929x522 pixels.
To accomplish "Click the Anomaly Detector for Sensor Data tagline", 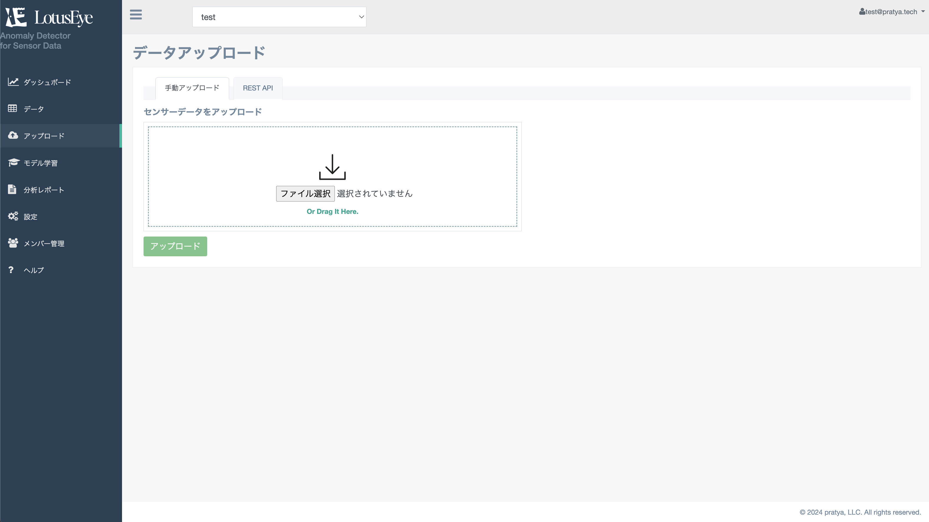I will (x=35, y=41).
